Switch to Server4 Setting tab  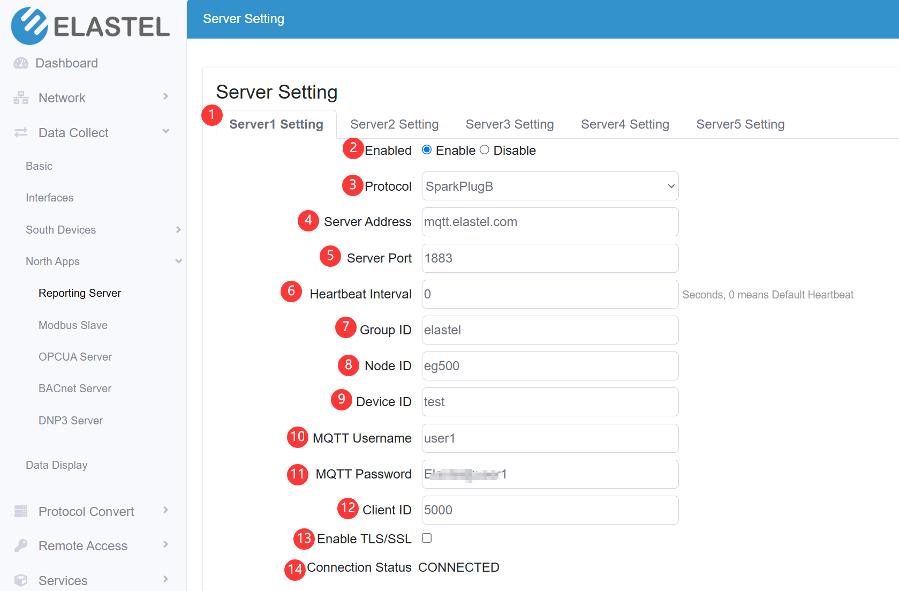[x=625, y=124]
